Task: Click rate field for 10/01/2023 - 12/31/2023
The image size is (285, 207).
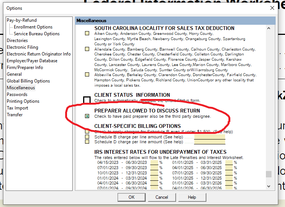Action: [x=154, y=173]
